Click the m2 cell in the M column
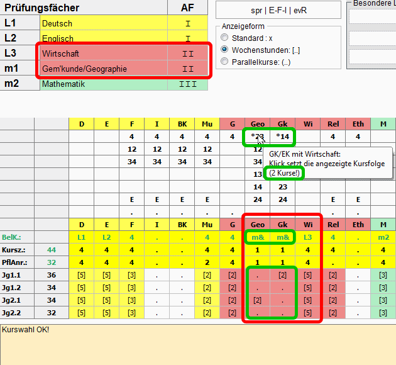Screen dimensions: 396x365 (x=383, y=237)
